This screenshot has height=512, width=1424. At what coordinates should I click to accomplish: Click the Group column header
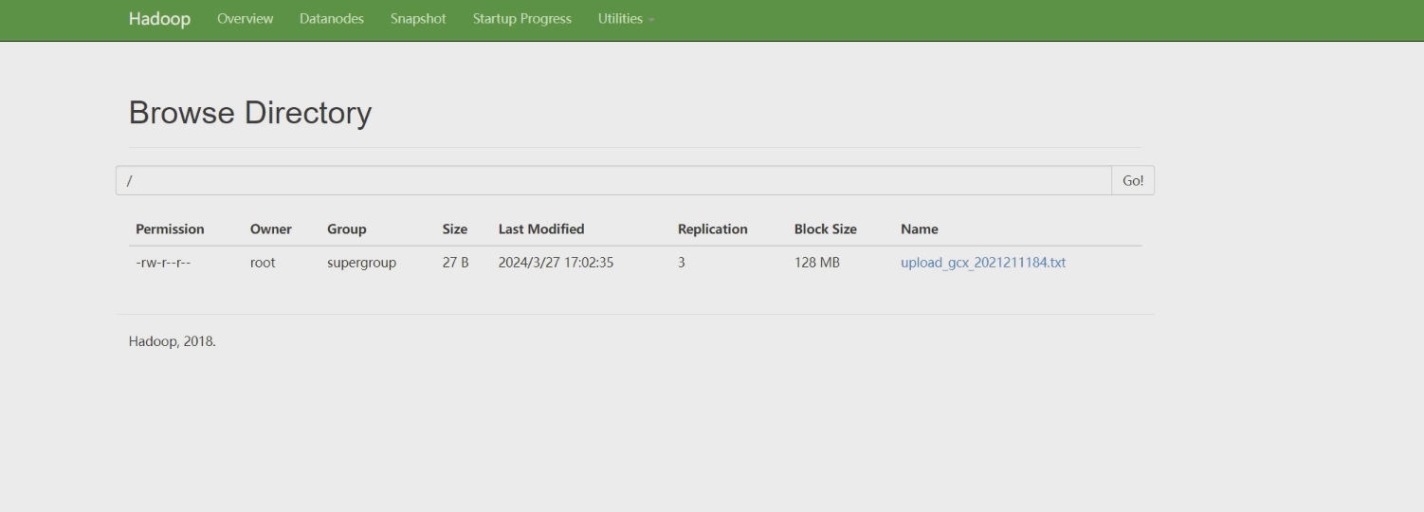(347, 229)
